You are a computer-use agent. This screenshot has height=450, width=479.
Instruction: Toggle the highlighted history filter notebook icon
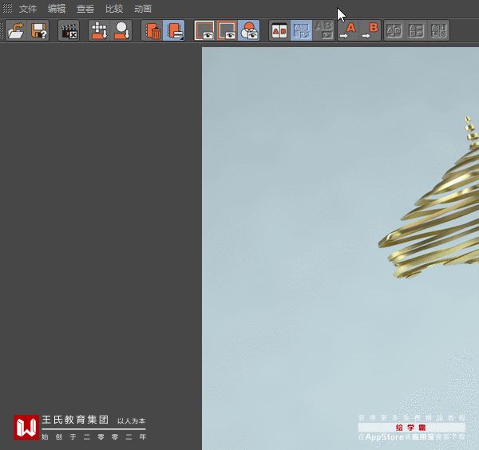174,30
